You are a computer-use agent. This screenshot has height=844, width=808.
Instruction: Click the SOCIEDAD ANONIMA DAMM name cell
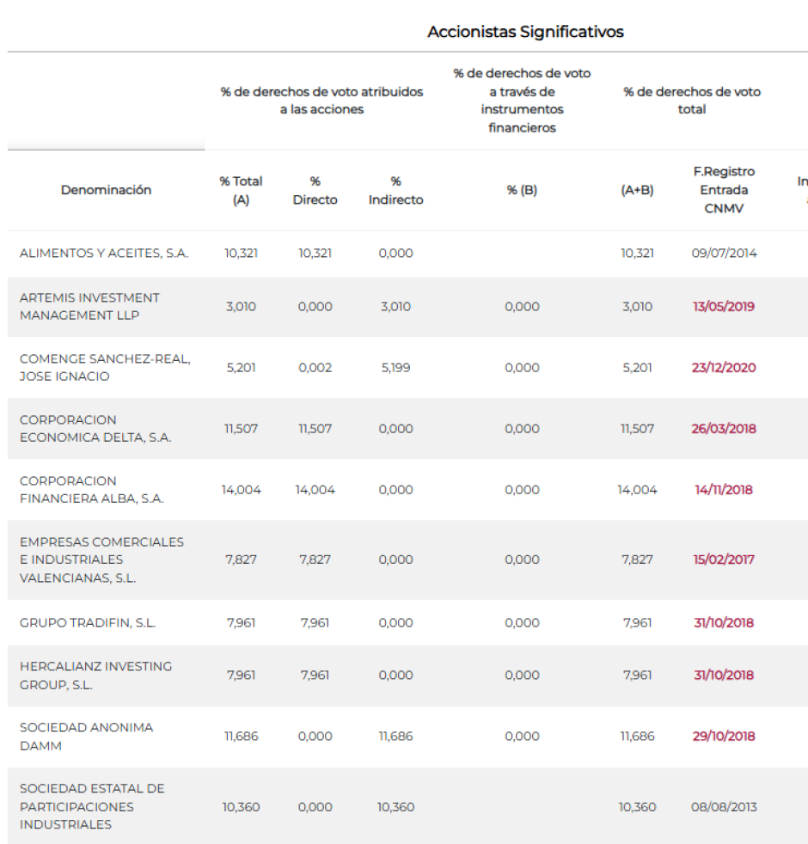coord(86,737)
